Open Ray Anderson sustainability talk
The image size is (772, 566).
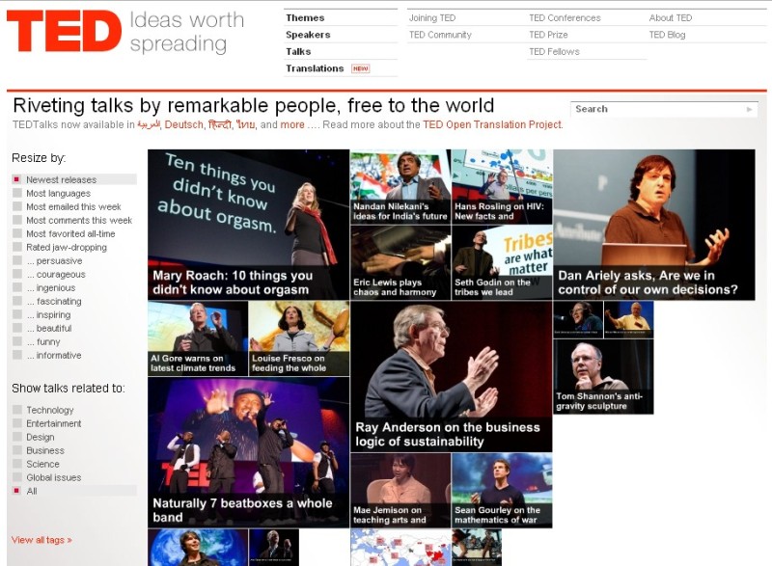click(x=451, y=376)
